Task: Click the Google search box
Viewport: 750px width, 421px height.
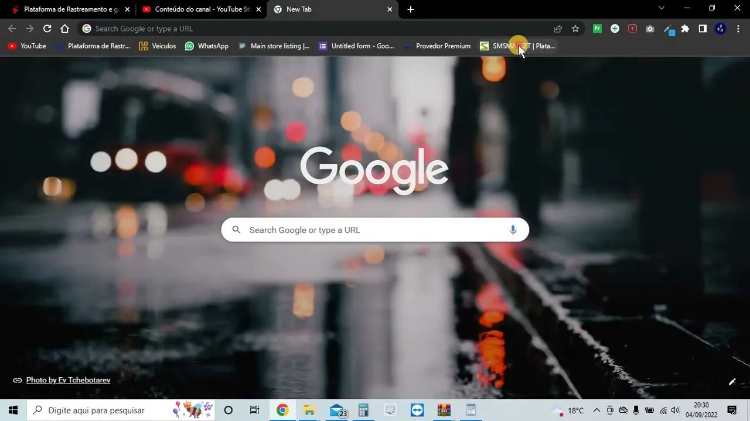Action: (x=375, y=230)
